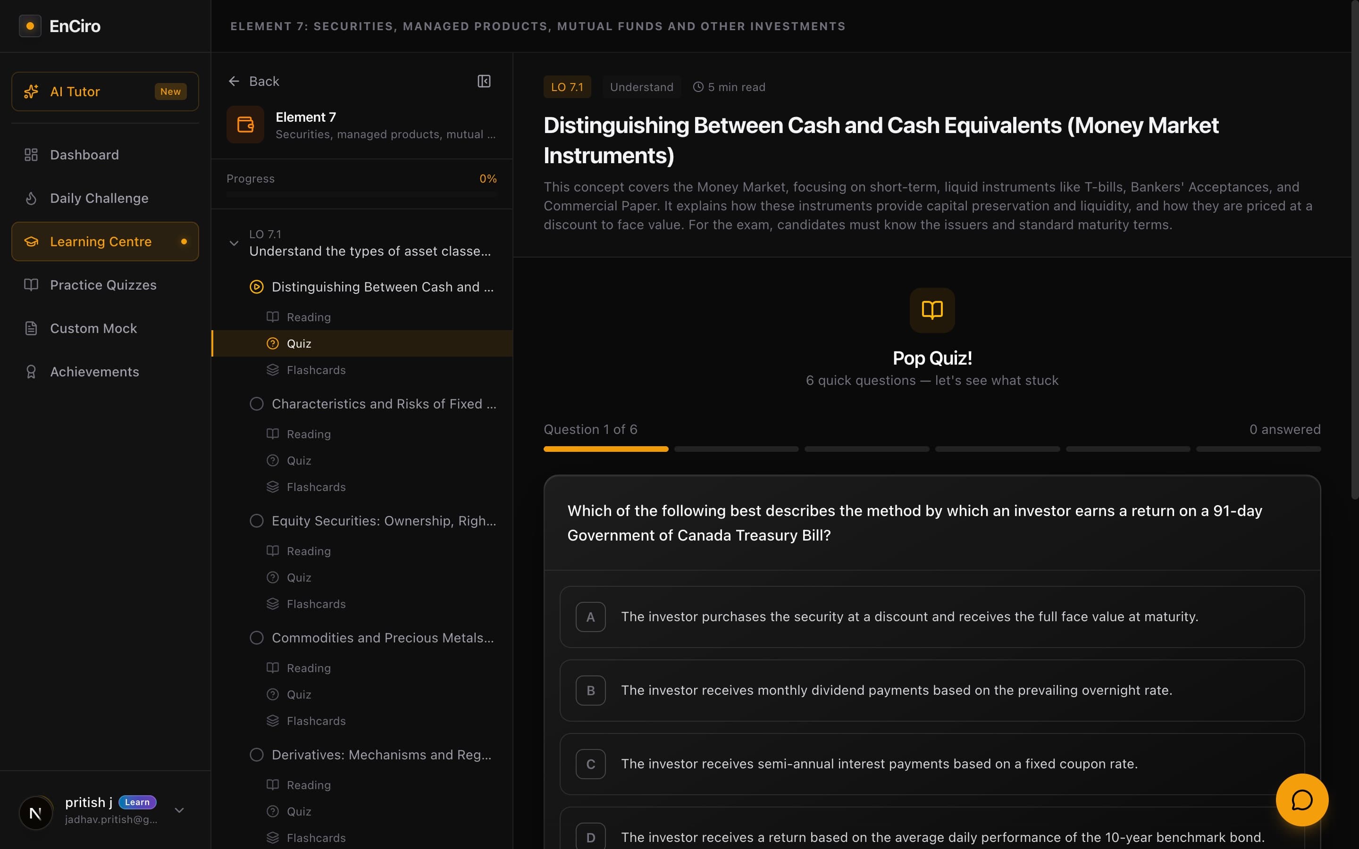The width and height of the screenshot is (1359, 849).
Task: Expand Characteristics and Risks of Fixed topic
Action: point(384,404)
